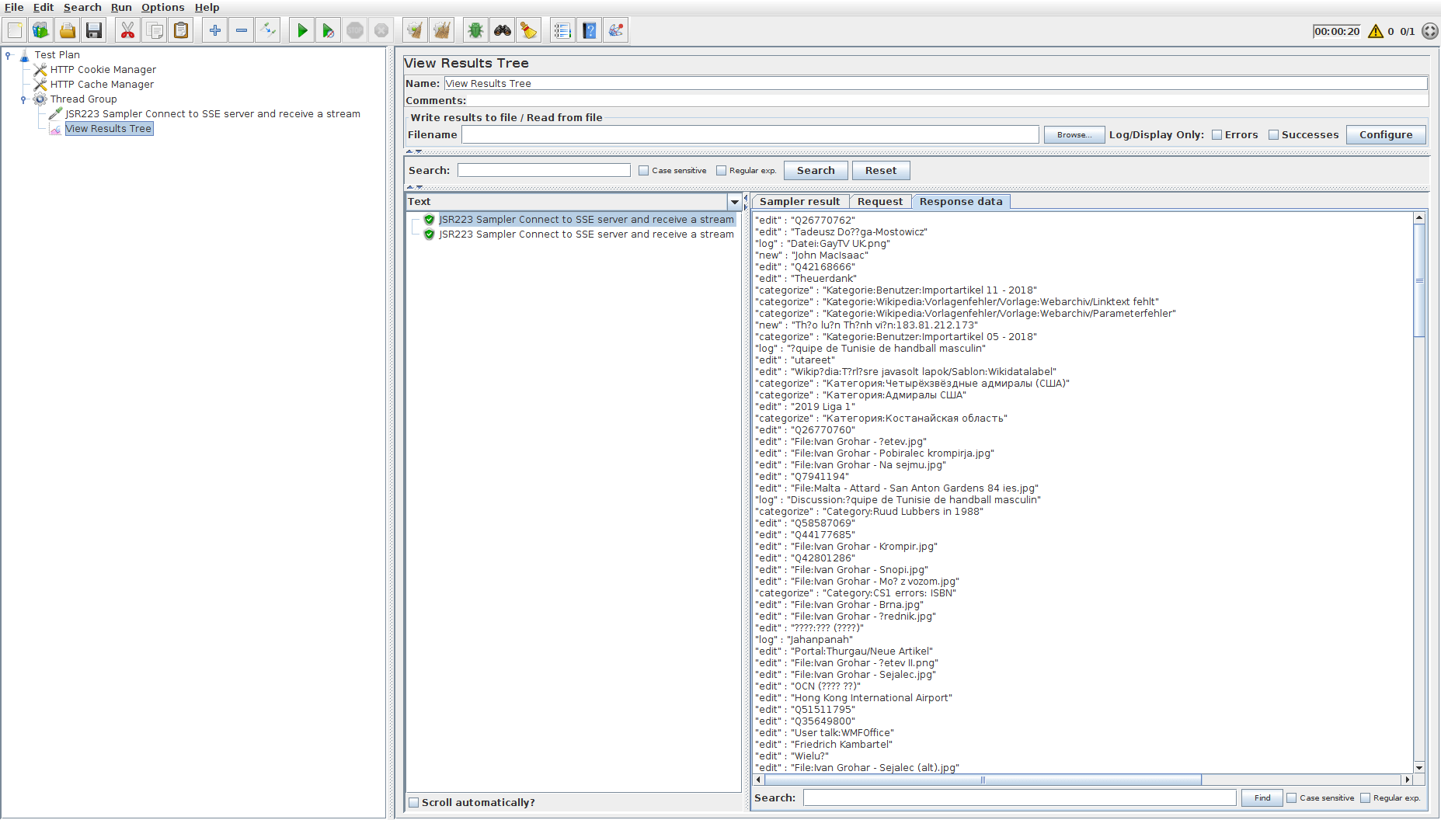1441x820 pixels.
Task: Click the binoculars Search icon
Action: pos(503,30)
